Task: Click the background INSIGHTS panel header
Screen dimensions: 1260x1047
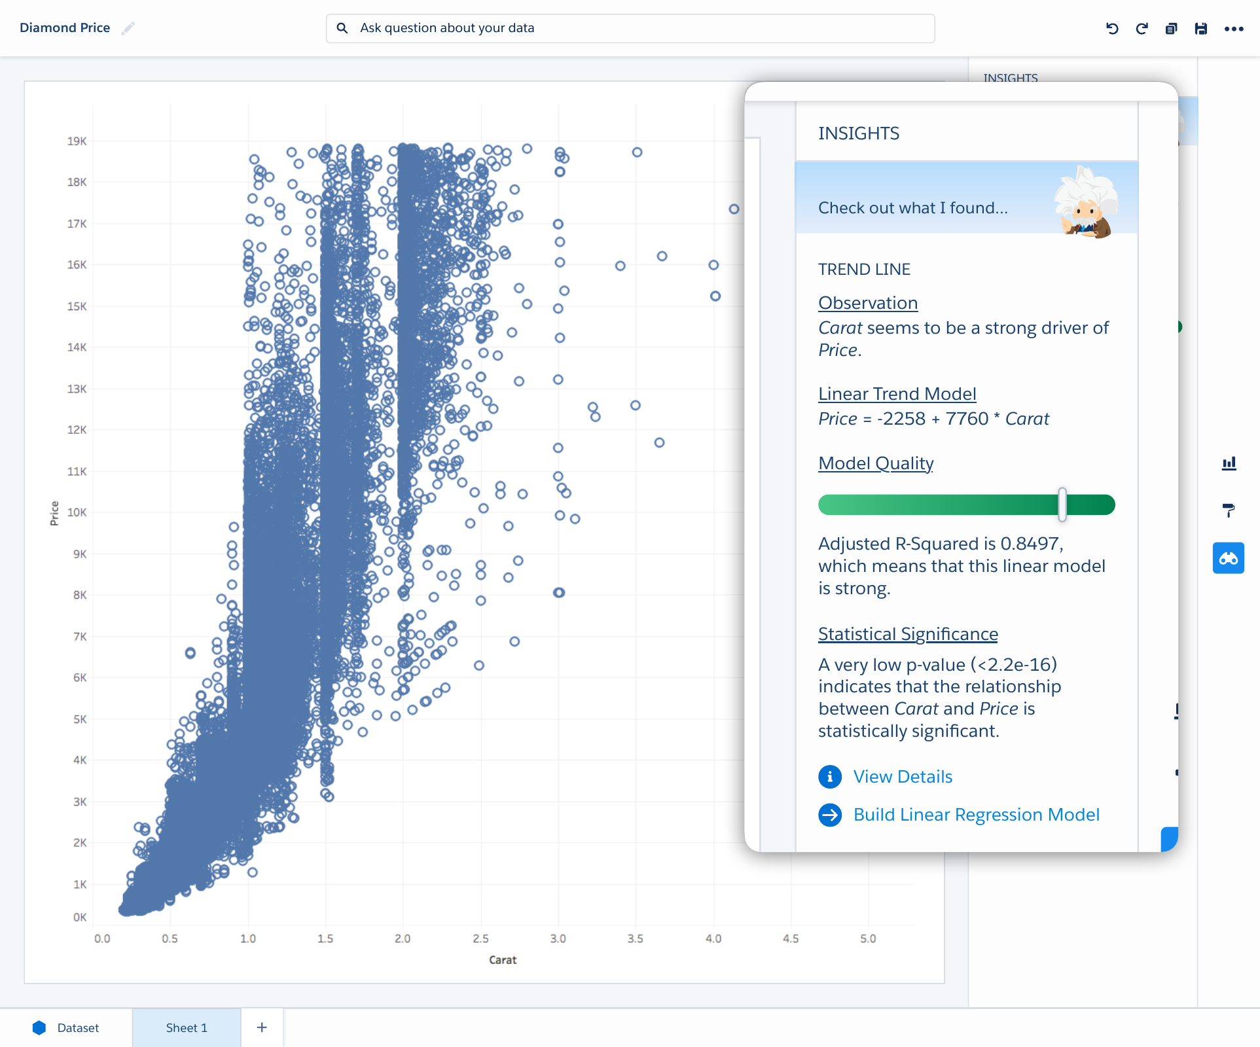Action: click(1011, 77)
